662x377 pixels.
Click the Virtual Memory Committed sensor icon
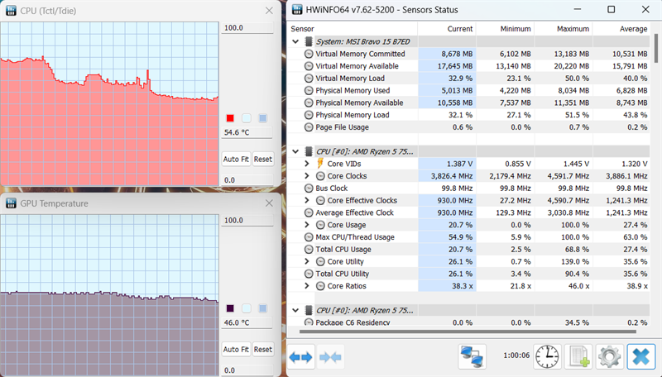[309, 54]
